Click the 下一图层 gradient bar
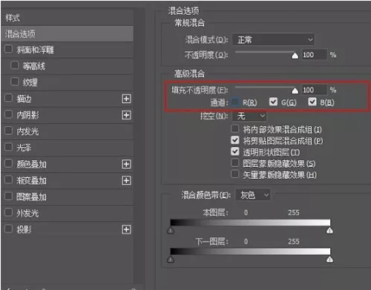Screen dimensions: 371x290 click(x=250, y=251)
